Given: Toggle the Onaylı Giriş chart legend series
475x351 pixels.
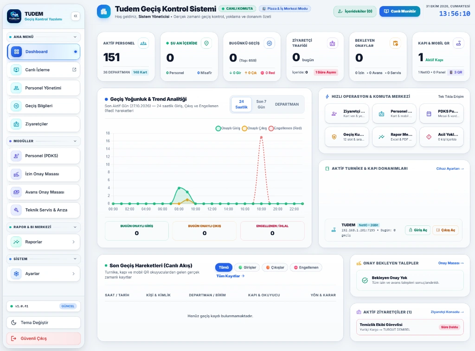Looking at the screenshot, I should [x=228, y=128].
